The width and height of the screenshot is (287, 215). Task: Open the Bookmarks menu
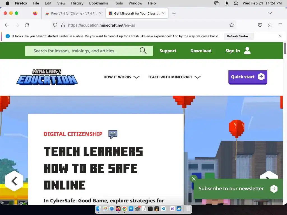click(x=98, y=3)
